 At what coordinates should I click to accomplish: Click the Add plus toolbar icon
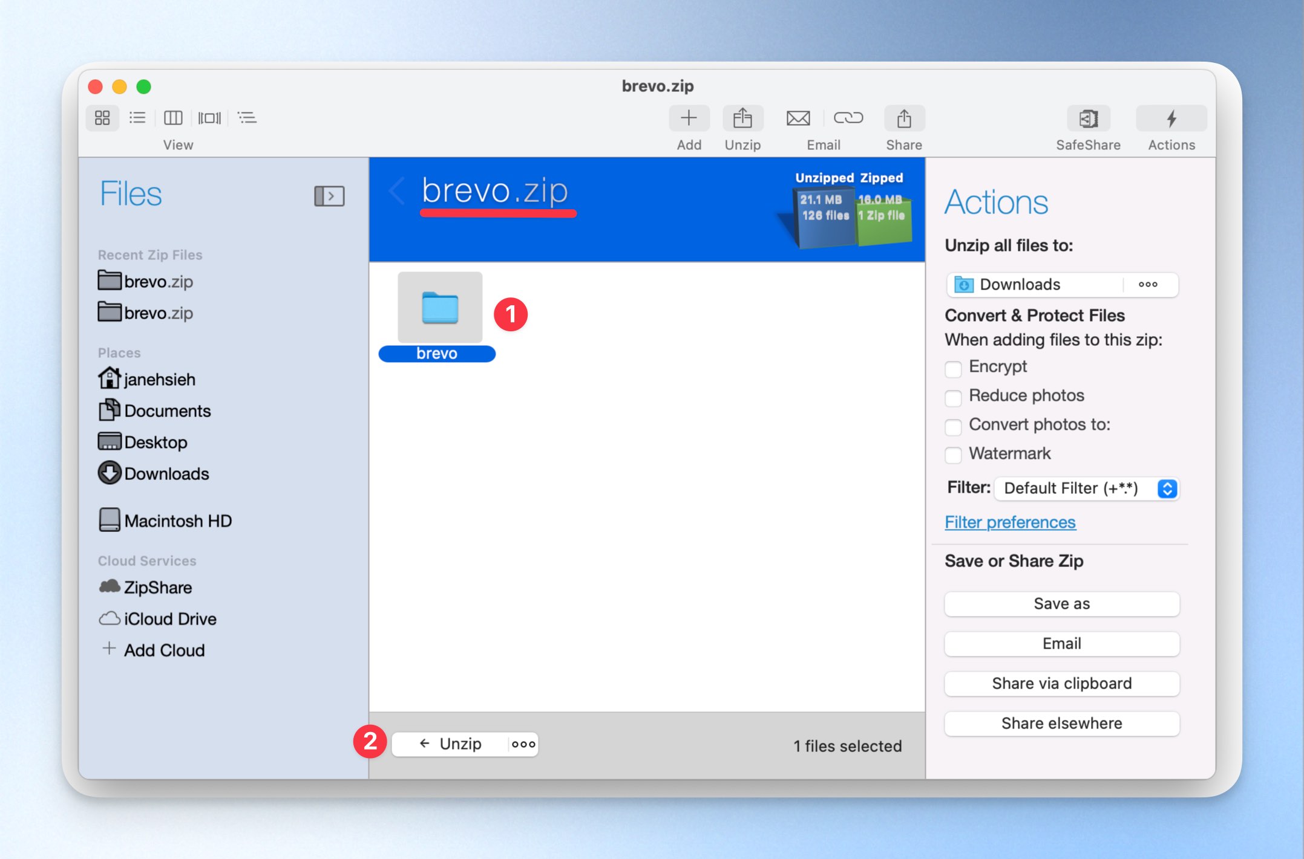click(689, 118)
